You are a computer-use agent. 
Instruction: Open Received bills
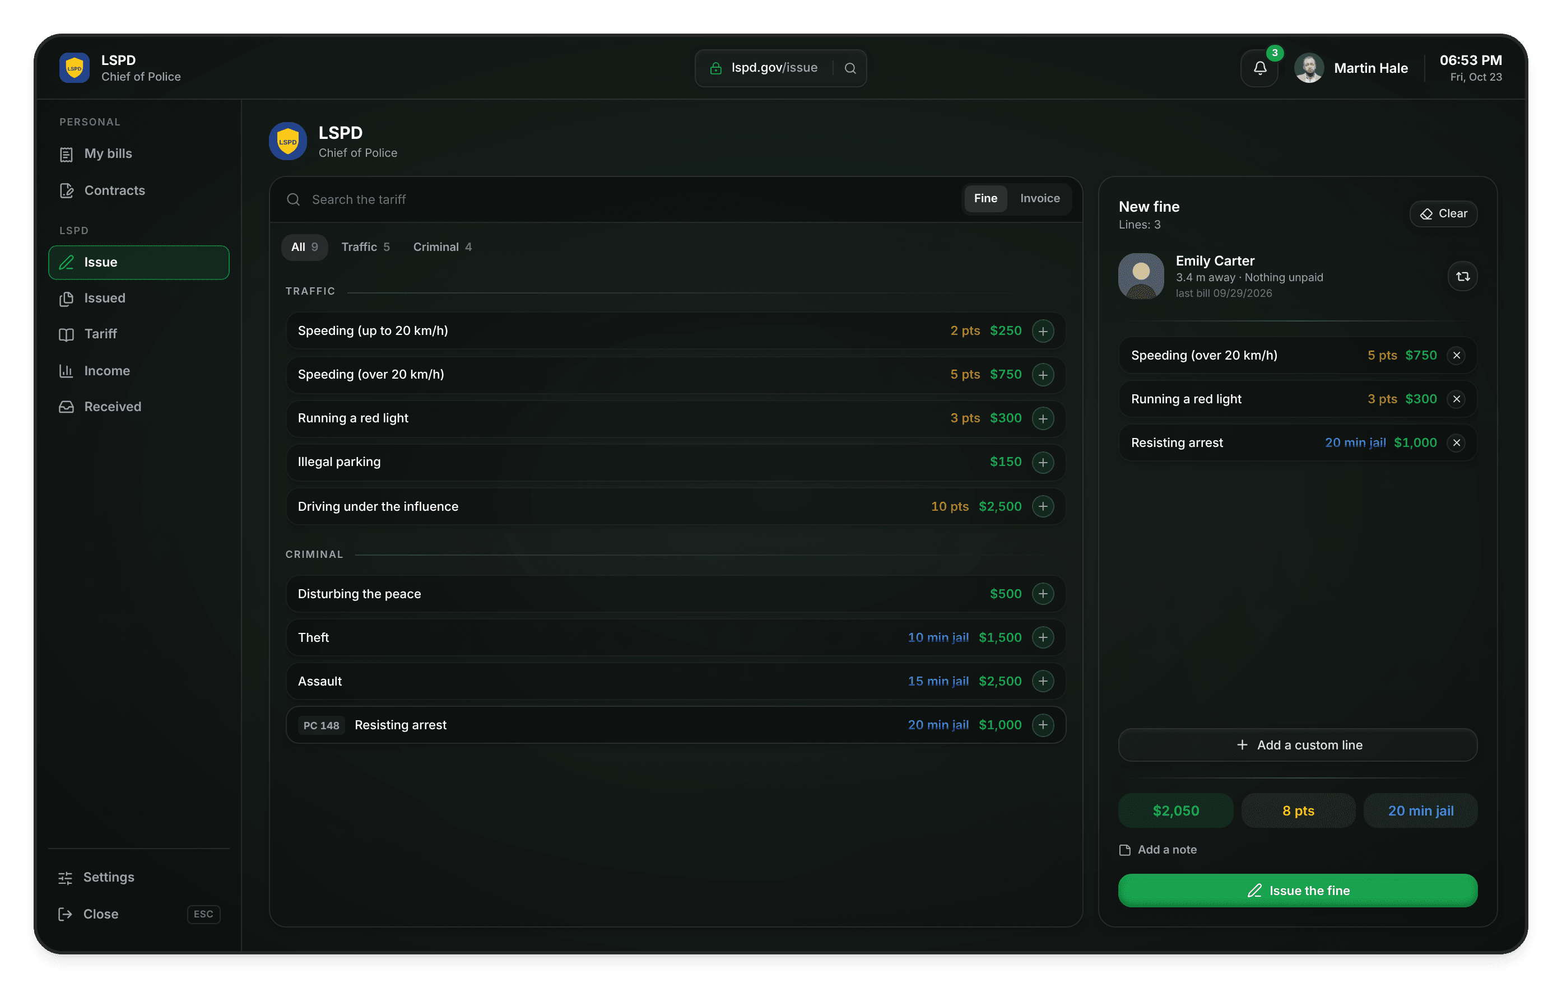click(139, 407)
